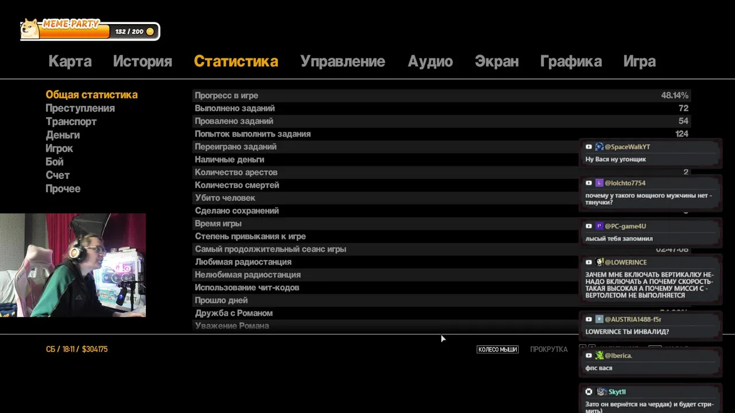Click the @lolchto7754 username
The width and height of the screenshot is (735, 413).
(625, 183)
